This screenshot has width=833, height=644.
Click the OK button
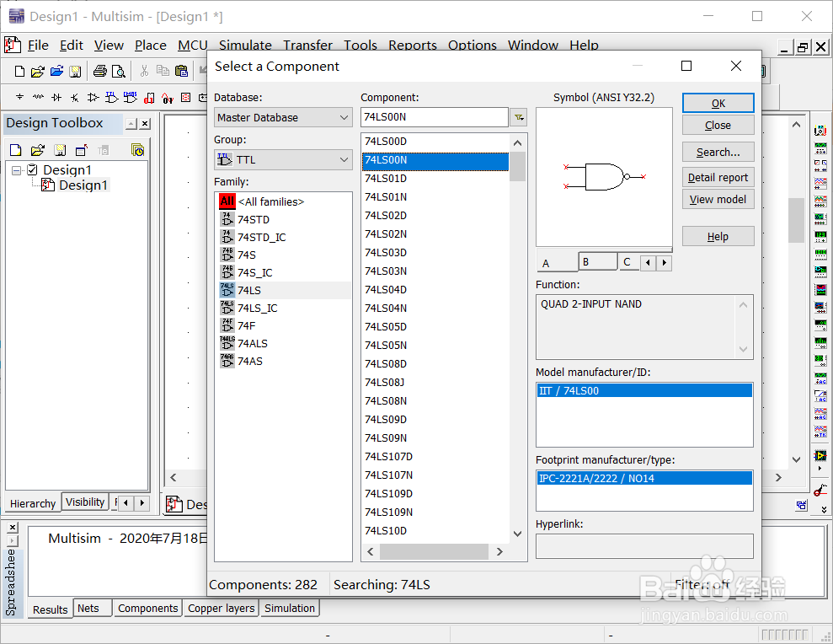(718, 103)
